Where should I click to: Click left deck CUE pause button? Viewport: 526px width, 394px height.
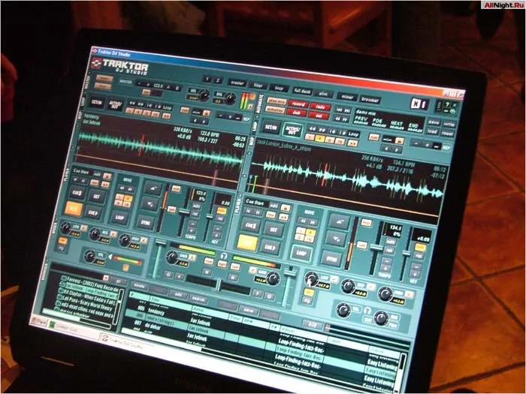pos(77,194)
